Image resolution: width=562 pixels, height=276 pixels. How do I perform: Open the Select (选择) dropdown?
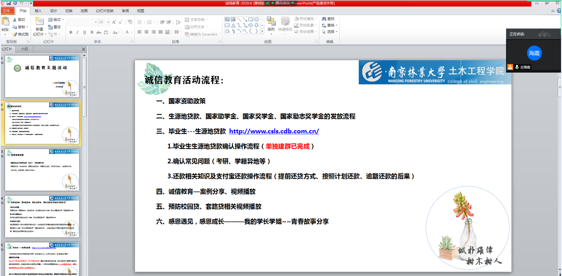[337, 32]
